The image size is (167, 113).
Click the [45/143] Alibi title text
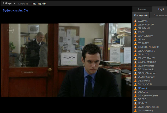[39, 4]
